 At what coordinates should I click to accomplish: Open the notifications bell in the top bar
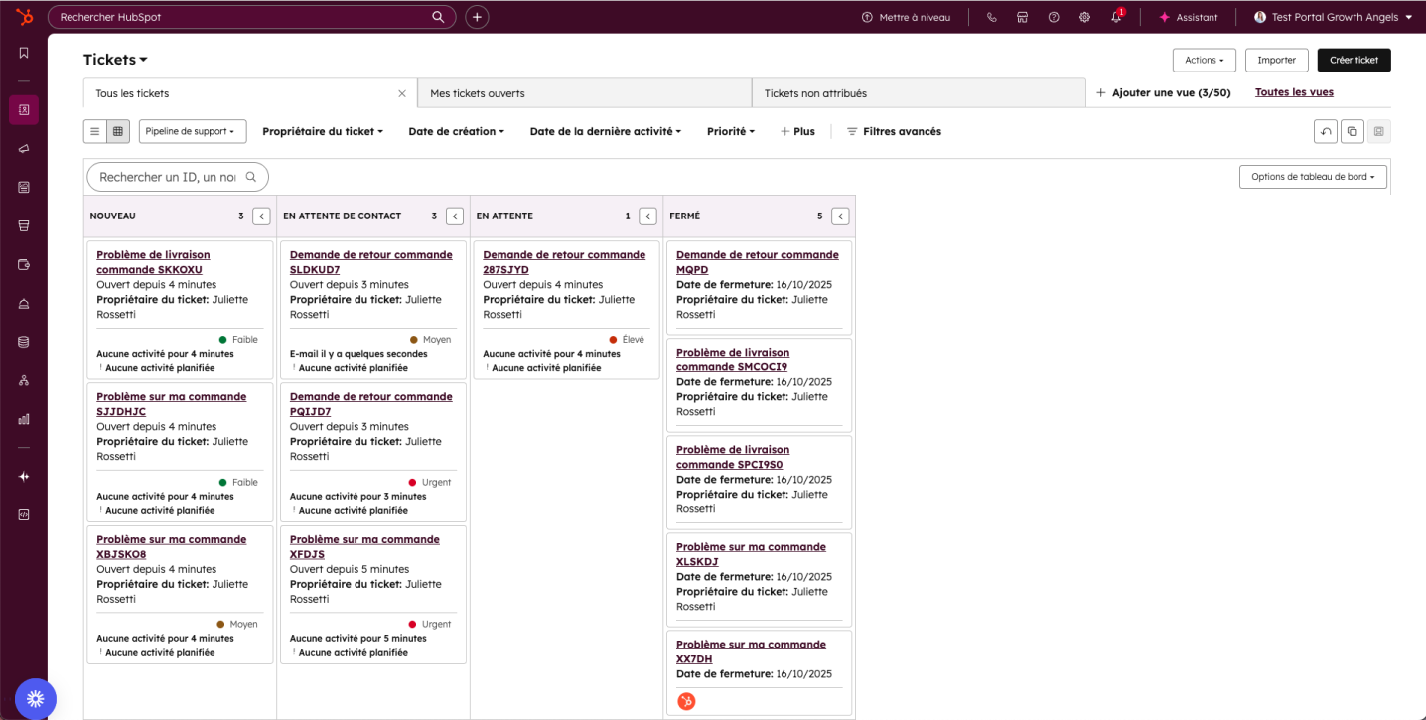tap(1116, 17)
